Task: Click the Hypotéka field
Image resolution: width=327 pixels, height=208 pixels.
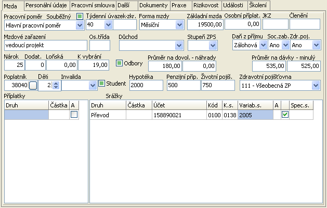Action: 146,85
